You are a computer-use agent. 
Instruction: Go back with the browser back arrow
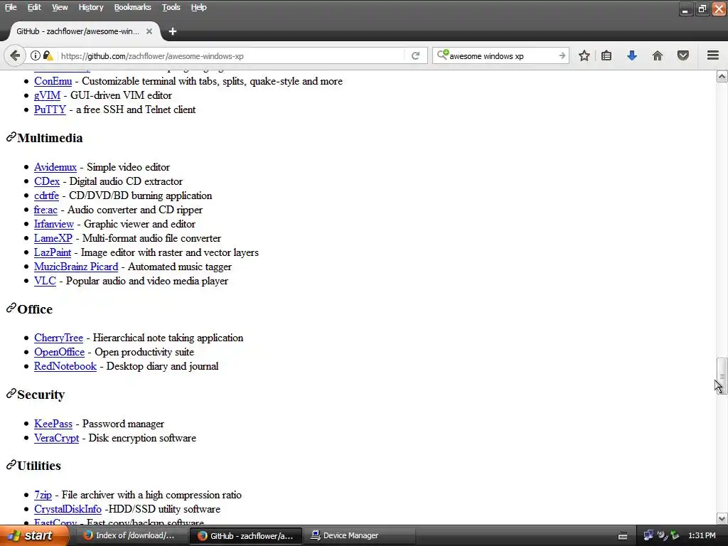point(15,55)
